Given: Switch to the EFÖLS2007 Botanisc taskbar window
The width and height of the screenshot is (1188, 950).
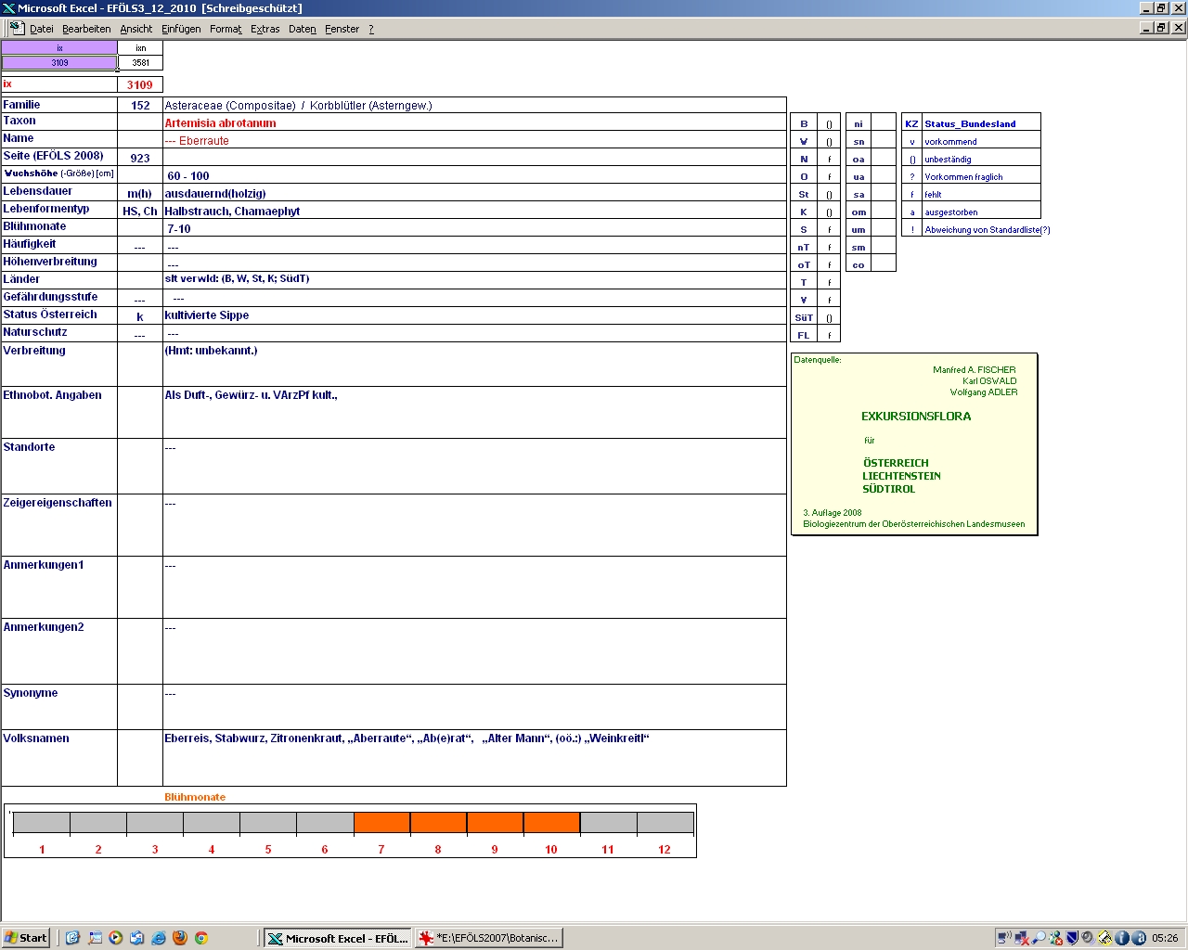Looking at the screenshot, I should pos(488,938).
